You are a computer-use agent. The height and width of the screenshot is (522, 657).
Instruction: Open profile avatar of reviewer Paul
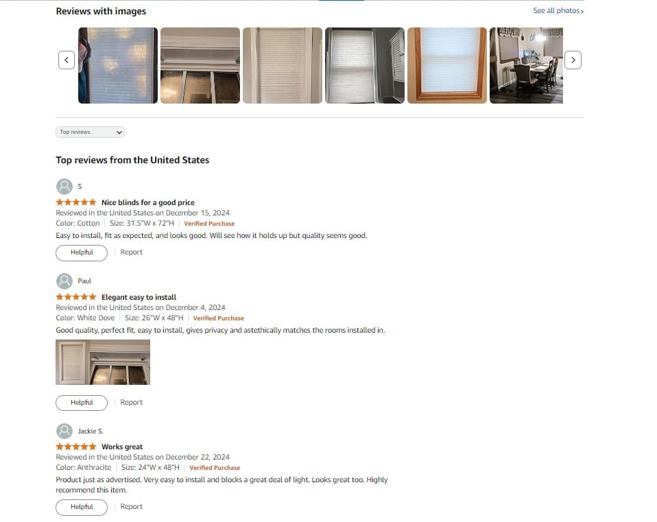coord(64,281)
